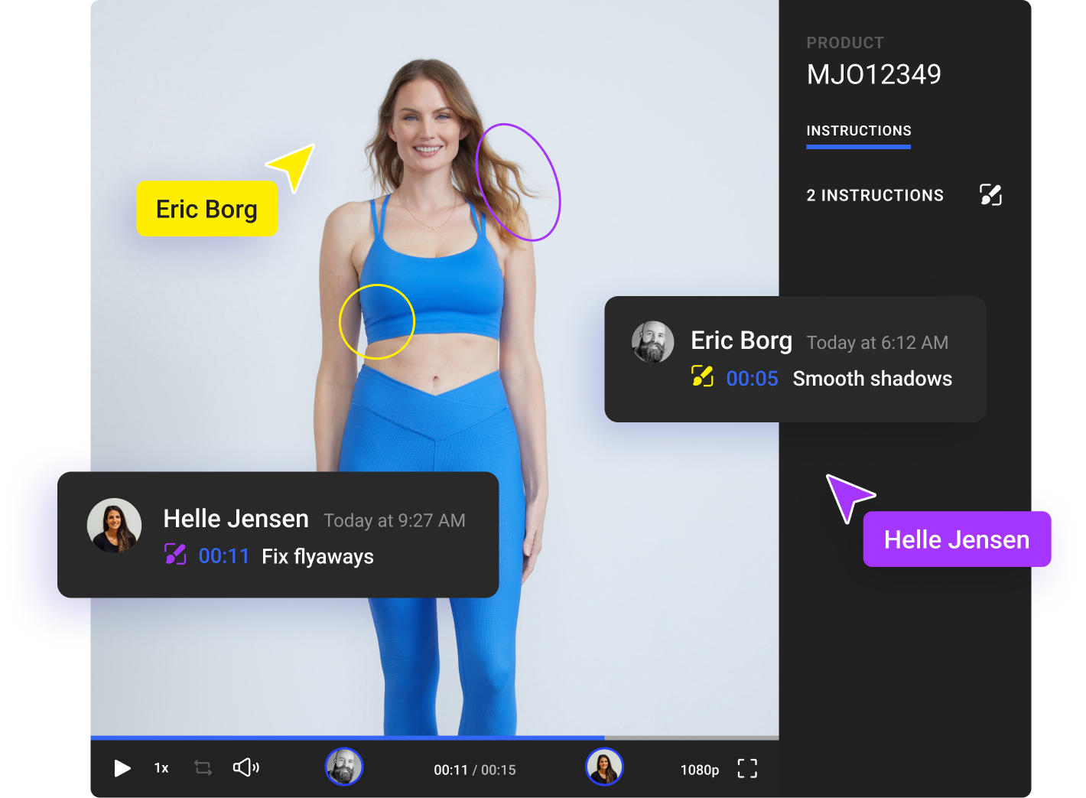Change the 1080p video quality setting
Viewport: 1086px width, 798px height.
(x=699, y=770)
